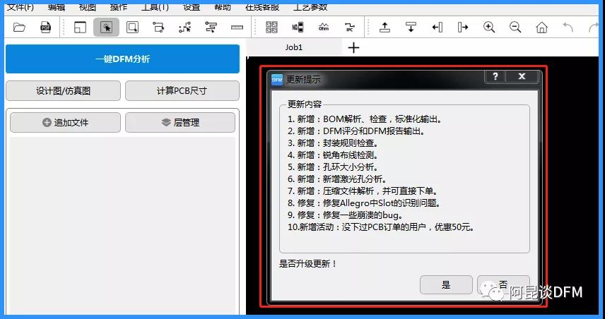
Task: Click the 更新内容 group label
Action: point(305,104)
